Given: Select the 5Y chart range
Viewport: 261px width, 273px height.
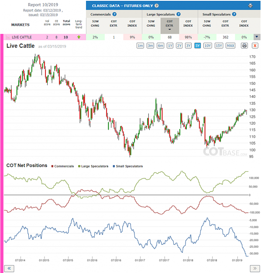Looking at the screenshot, I should 197,46.
